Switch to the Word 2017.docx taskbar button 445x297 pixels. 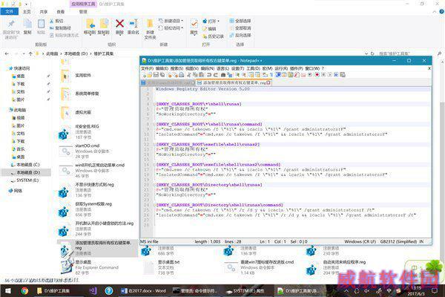point(144,291)
